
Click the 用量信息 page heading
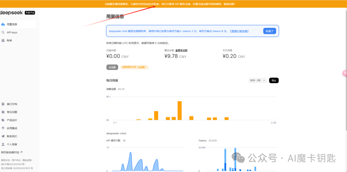(115, 17)
